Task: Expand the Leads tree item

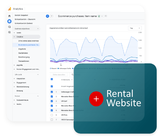Action: 14,33
